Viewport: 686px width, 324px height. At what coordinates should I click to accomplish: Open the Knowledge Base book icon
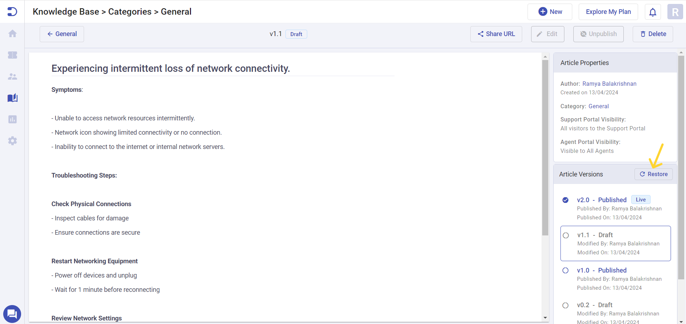click(13, 98)
